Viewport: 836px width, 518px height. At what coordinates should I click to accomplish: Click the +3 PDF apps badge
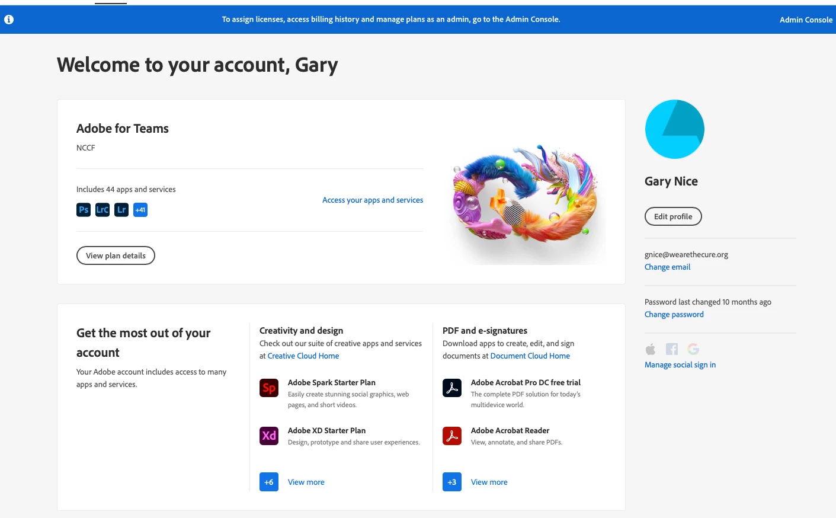(x=452, y=482)
